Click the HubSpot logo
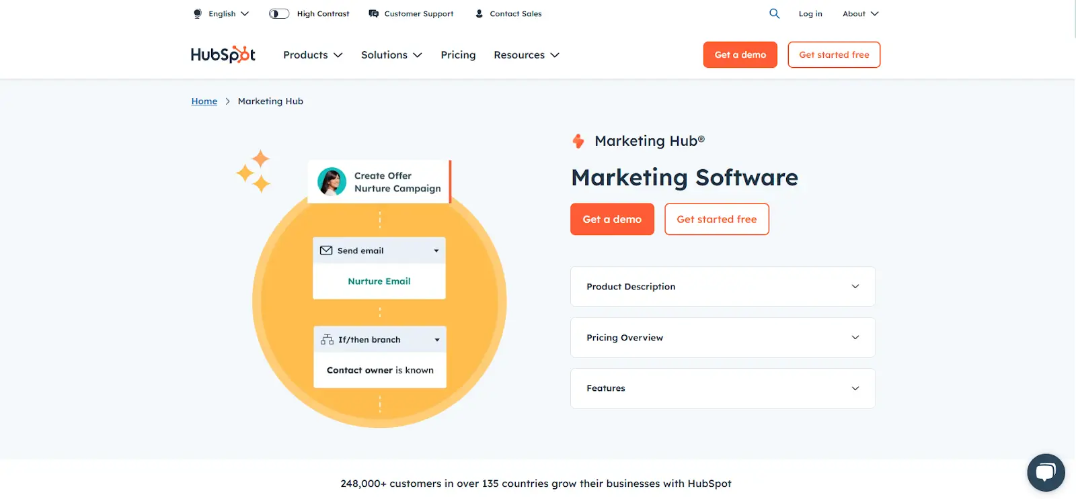 tap(223, 54)
